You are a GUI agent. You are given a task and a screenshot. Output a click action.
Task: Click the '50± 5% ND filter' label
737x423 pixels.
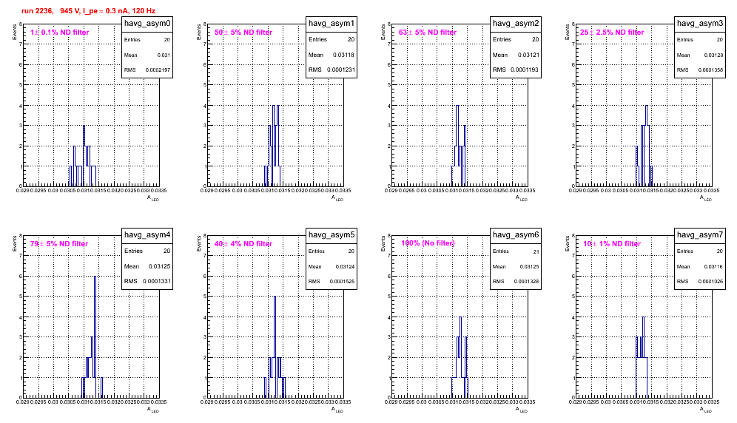243,32
